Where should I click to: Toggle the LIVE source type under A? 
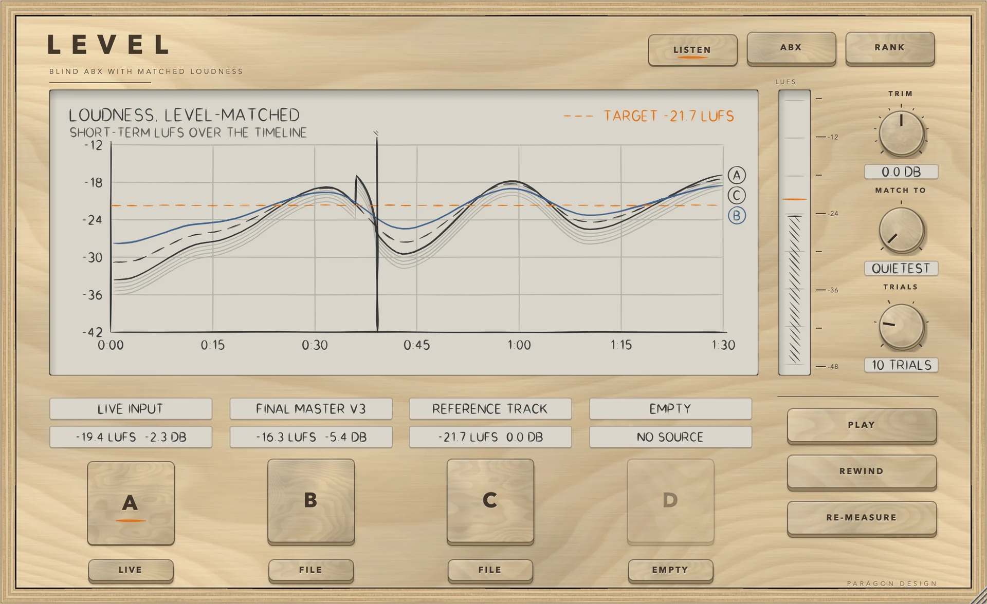click(131, 570)
